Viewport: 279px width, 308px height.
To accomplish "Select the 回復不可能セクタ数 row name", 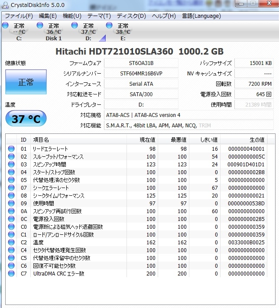I will (54, 266).
